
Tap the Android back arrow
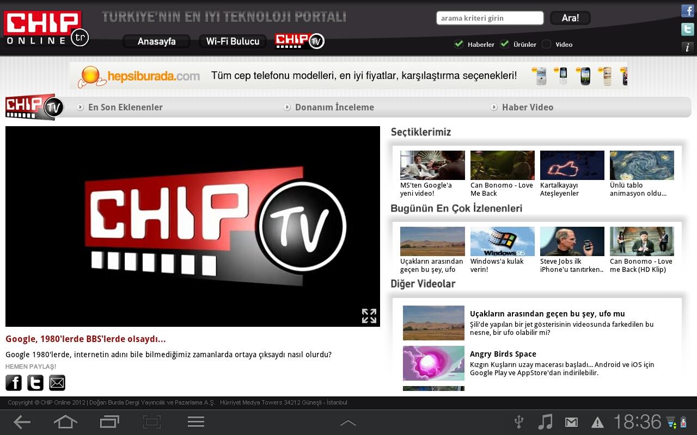pyautogui.click(x=22, y=422)
